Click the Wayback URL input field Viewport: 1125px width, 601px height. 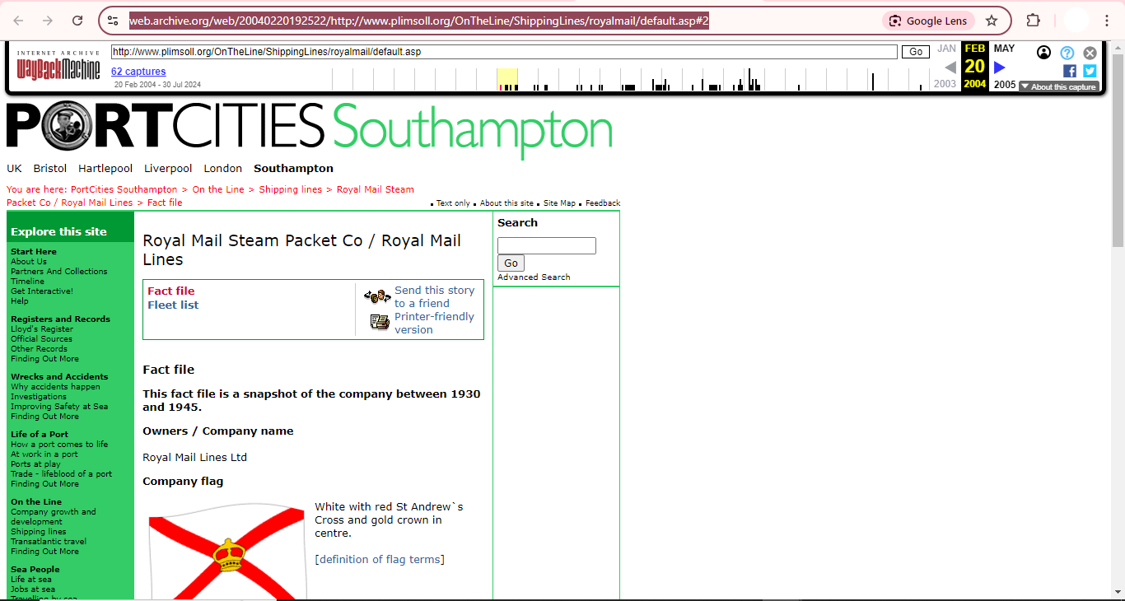coord(504,52)
